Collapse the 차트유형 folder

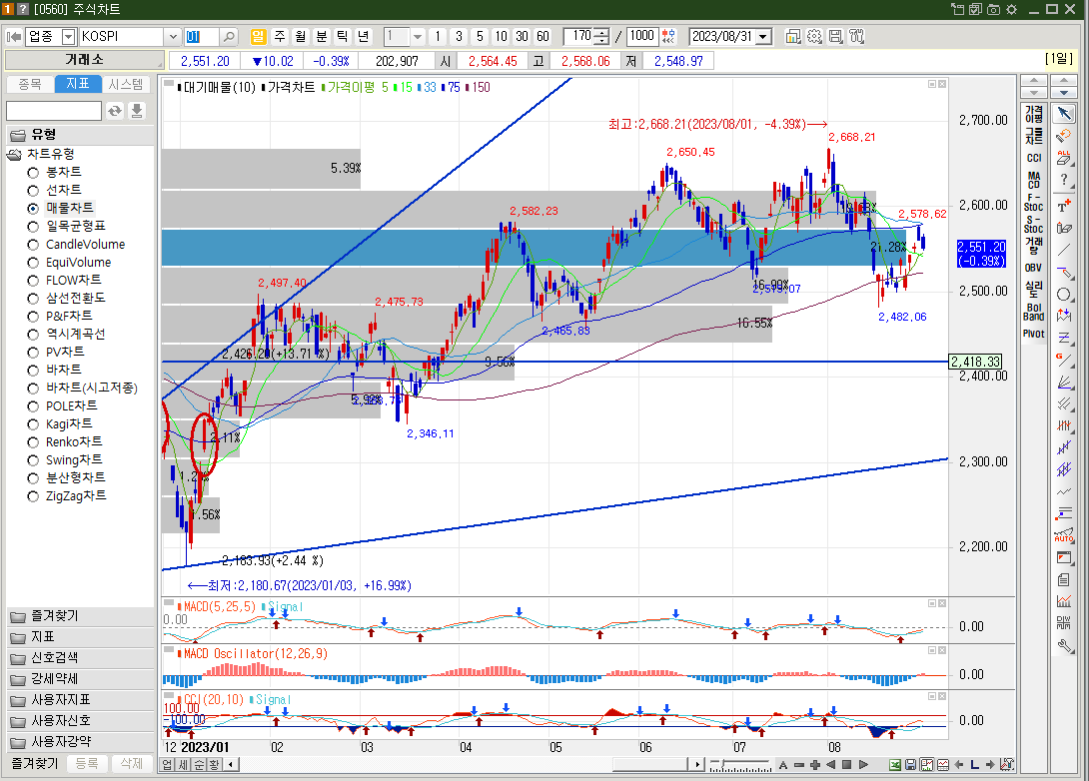[x=15, y=154]
